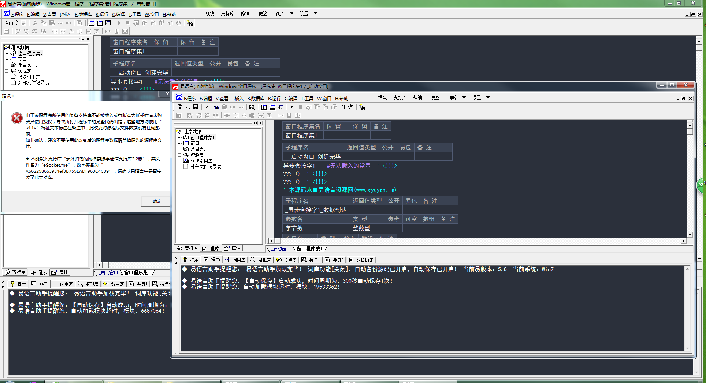Open 设置 dropdown arrow in front window

coord(488,98)
